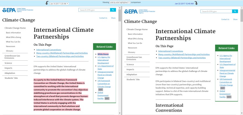The height and width of the screenshot is (115, 243).
Task: Click the right down arrow beside Jan 22 date
Action: (x=196, y=3)
